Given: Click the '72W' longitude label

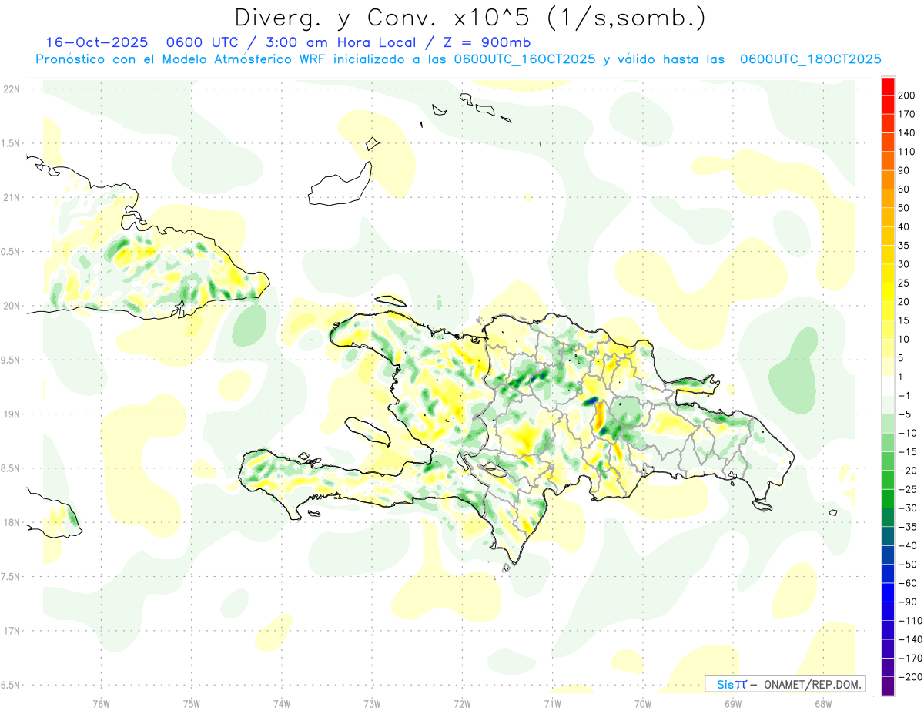Looking at the screenshot, I should click(462, 703).
